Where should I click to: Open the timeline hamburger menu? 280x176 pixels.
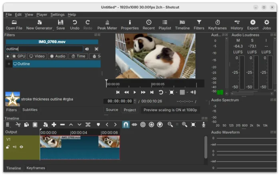8,125
